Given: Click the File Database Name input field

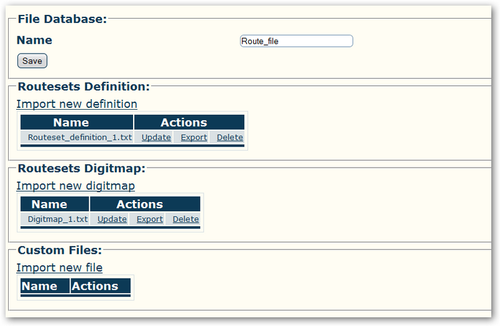Looking at the screenshot, I should (x=296, y=41).
